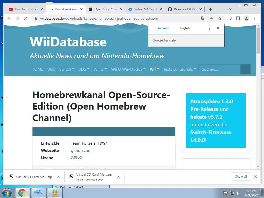The height and width of the screenshot is (198, 264).
Task: Stop loading the page
Action: 26,18
